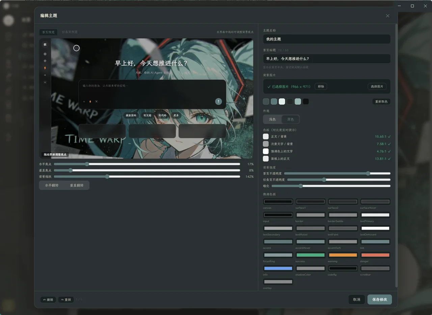Select 浅色 appearance mode
432x315 pixels.
click(x=272, y=119)
